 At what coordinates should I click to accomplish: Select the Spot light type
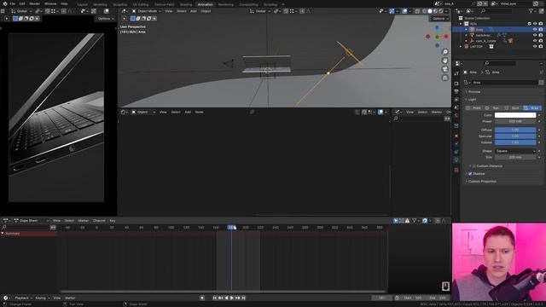512,108
